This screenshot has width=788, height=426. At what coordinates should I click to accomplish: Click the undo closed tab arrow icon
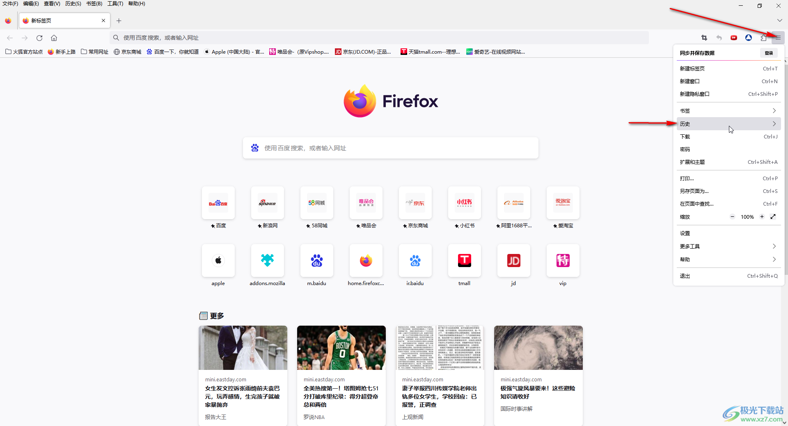point(719,38)
